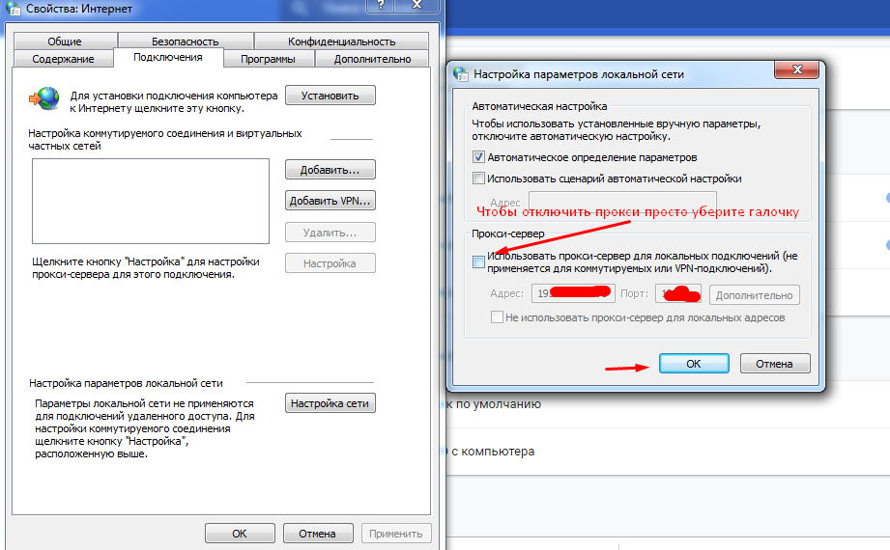Screen dimensions: 890x550
Task: Click the empty dial-up connections list box
Action: point(151,201)
